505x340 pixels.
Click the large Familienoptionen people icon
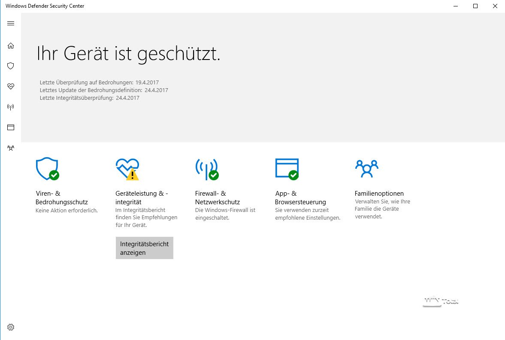[x=366, y=169]
